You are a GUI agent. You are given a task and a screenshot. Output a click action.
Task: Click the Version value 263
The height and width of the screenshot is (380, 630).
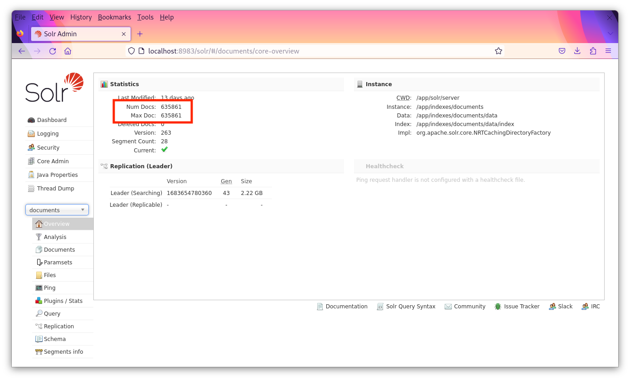[166, 133]
